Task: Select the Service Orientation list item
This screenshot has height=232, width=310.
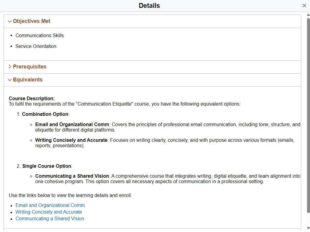Action: [36, 46]
